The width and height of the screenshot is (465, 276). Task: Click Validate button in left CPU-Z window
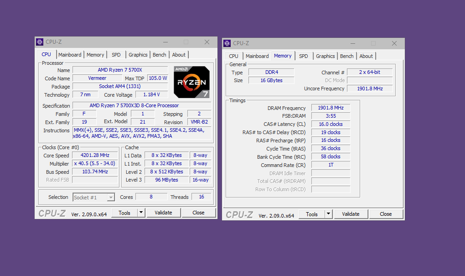(x=163, y=213)
